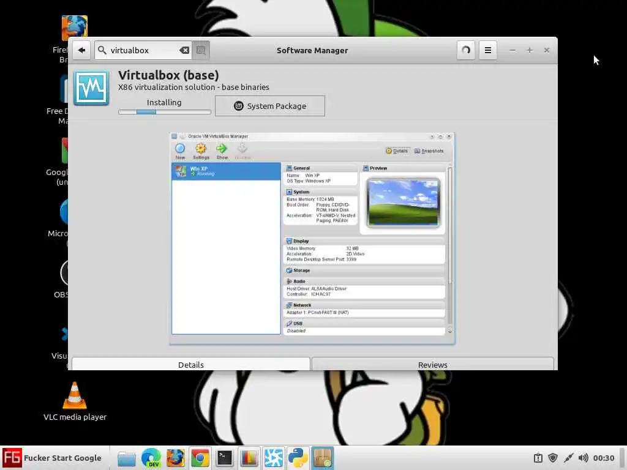Click the 00:30 clock
627x470 pixels.
pyautogui.click(x=603, y=458)
